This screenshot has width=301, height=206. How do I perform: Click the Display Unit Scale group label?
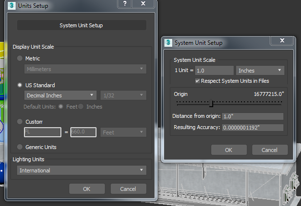33,47
